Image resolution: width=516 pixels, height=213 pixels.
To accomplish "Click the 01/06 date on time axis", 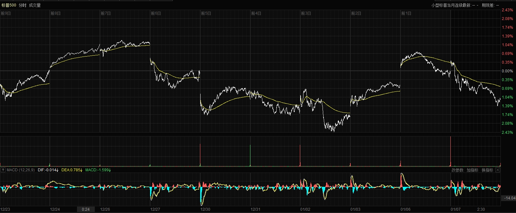I will point(406,209).
